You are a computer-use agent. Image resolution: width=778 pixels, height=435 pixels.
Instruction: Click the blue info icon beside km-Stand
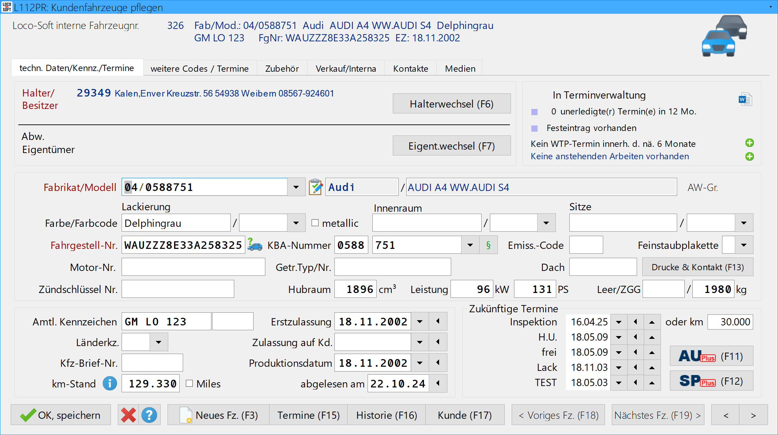[x=110, y=383]
